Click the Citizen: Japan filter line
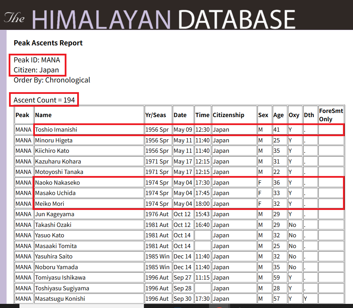This screenshot has height=308, width=353. 36,70
